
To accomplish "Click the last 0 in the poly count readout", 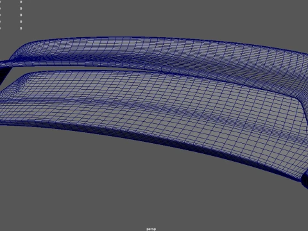I will [x=21, y=28].
